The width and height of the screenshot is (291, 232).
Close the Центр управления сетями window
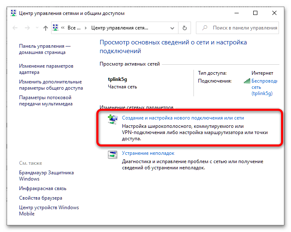coord(274,13)
